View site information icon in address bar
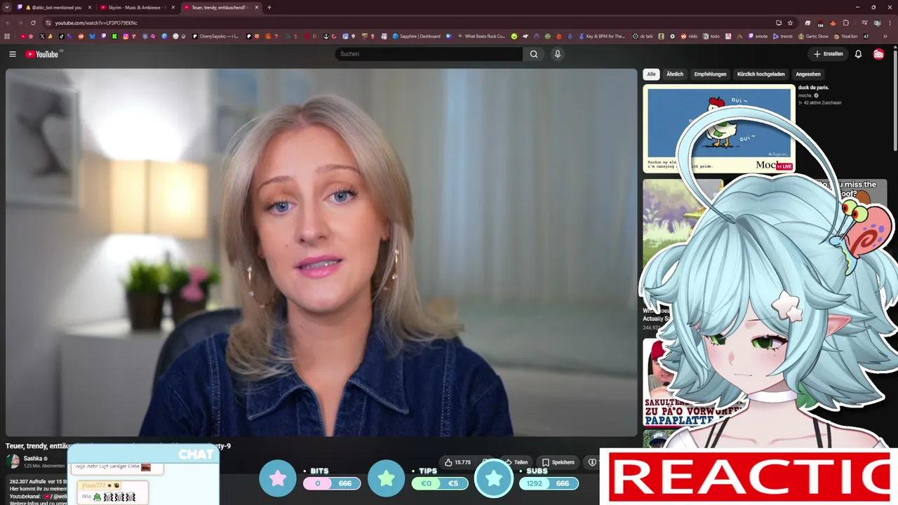Image resolution: width=898 pixels, height=505 pixels. click(x=48, y=22)
